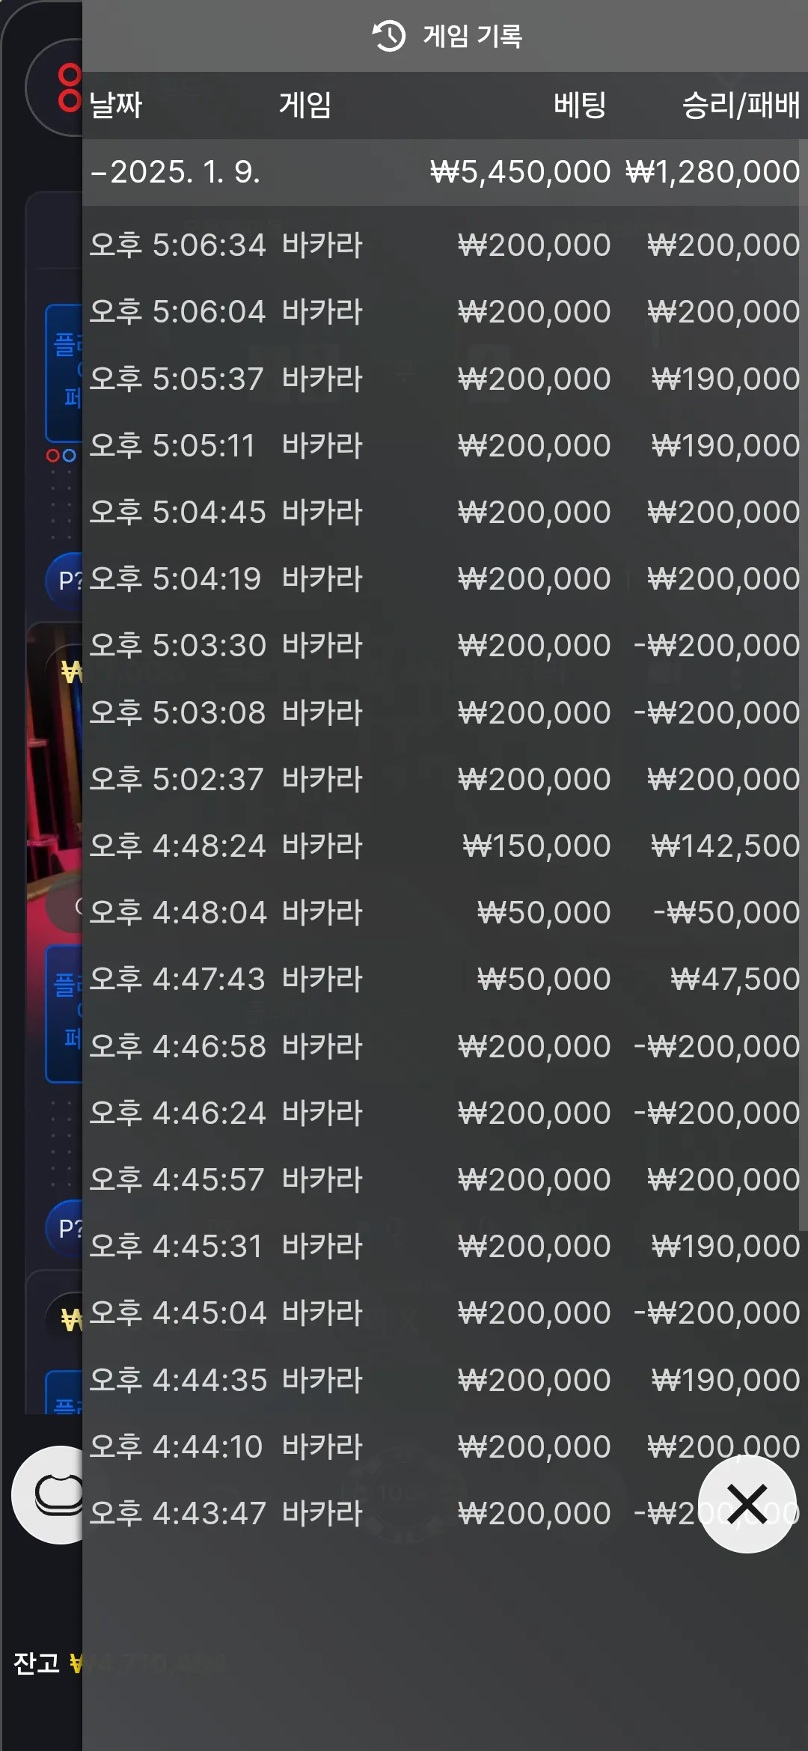This screenshot has height=1751, width=808.
Task: Click the game history clock icon
Action: click(x=388, y=35)
